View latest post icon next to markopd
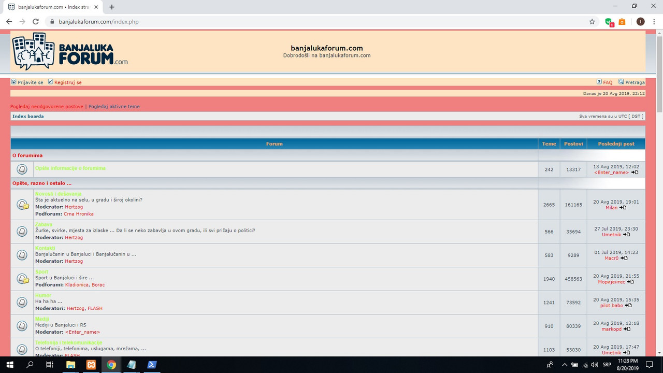Screen dimensions: 663x373 tap(627, 329)
